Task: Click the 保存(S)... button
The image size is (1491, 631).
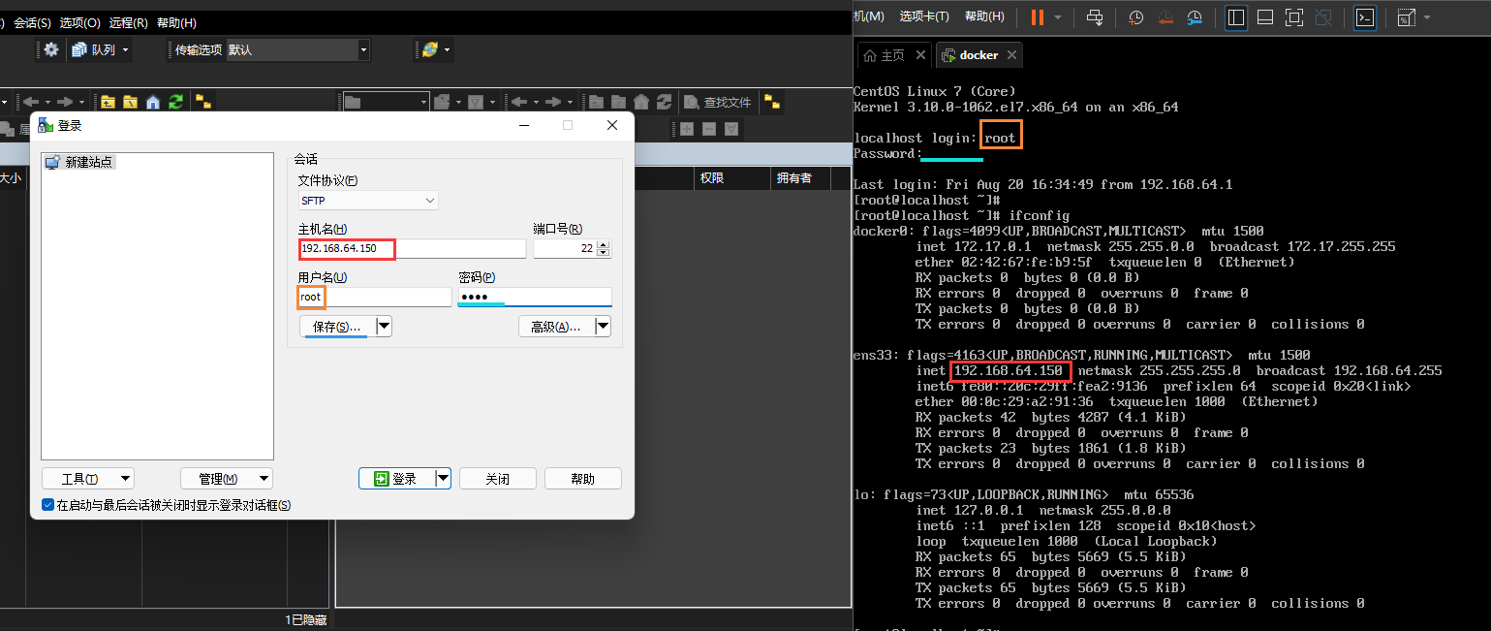Action: pos(337,327)
